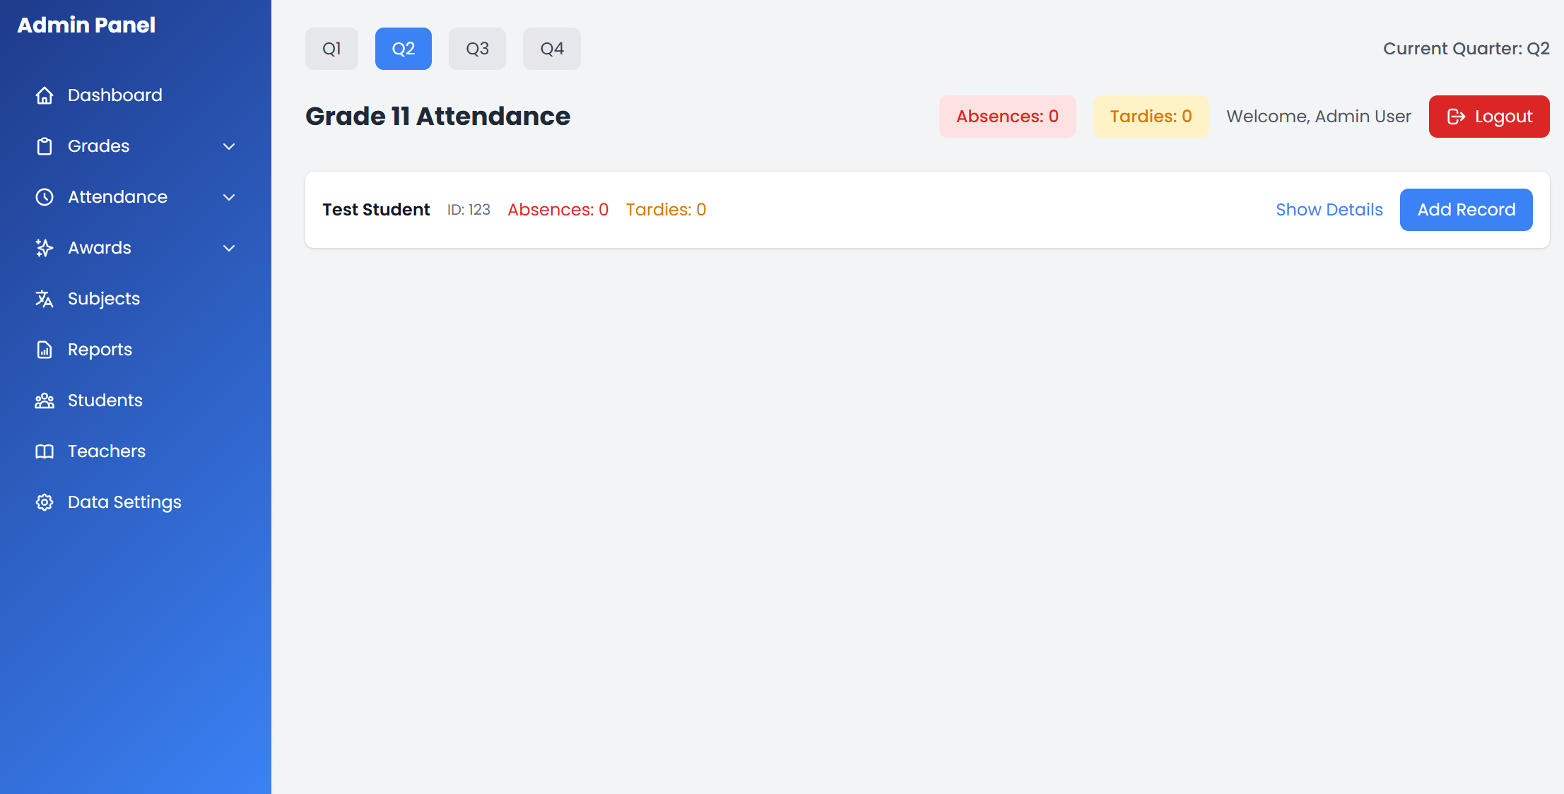Switch to the Q3 quarter tab
Screen dimensions: 1564x794
click(477, 49)
